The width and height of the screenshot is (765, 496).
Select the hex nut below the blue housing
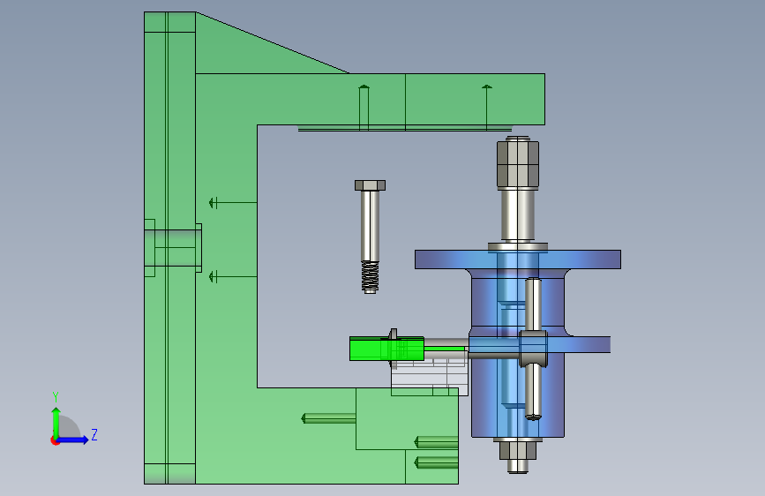pos(518,449)
